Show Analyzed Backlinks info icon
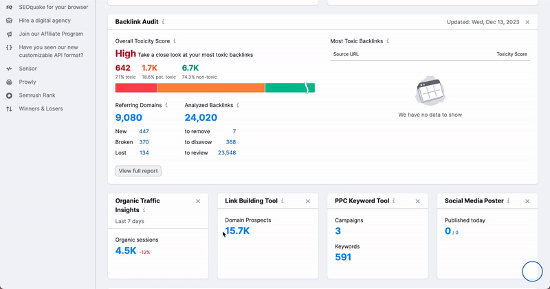550x289 pixels. tap(238, 105)
